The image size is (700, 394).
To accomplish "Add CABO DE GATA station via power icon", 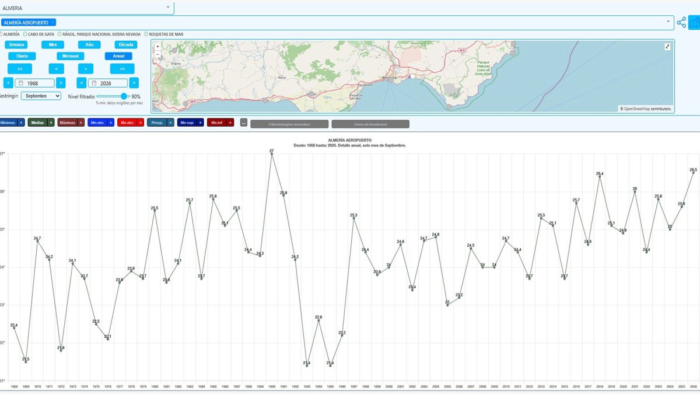I will click(x=24, y=34).
